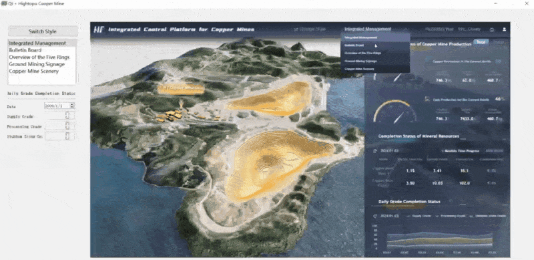This screenshot has height=260, width=534.
Task: Choose Overview of the Five Rings dropdown entry
Action: point(375,53)
